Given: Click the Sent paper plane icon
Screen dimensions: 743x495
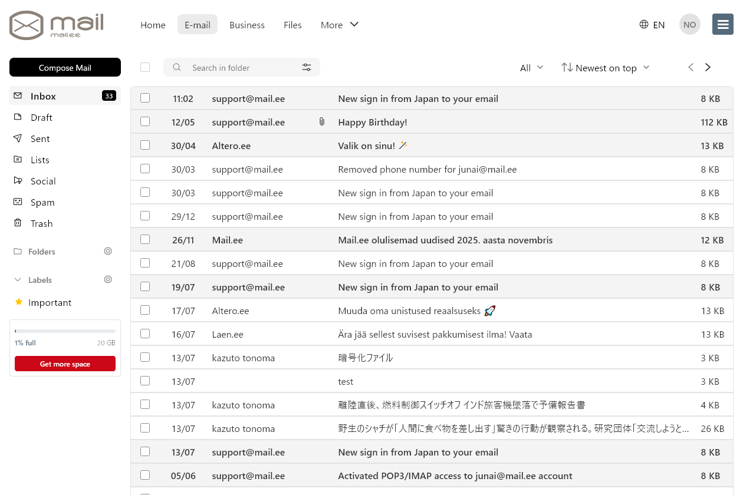Looking at the screenshot, I should pos(18,138).
